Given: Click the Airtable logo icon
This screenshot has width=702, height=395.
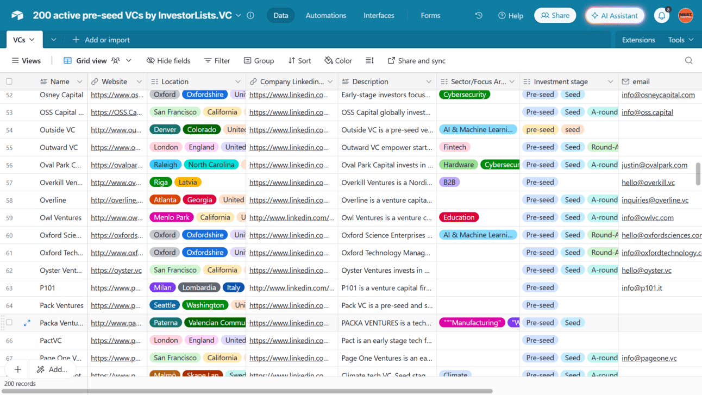Looking at the screenshot, I should [17, 15].
